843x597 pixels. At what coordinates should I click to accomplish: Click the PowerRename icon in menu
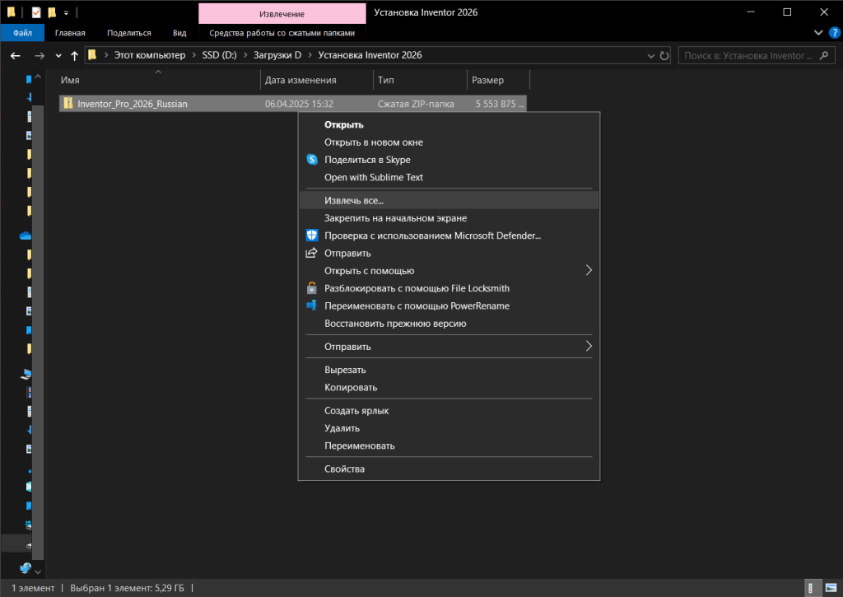(x=312, y=305)
